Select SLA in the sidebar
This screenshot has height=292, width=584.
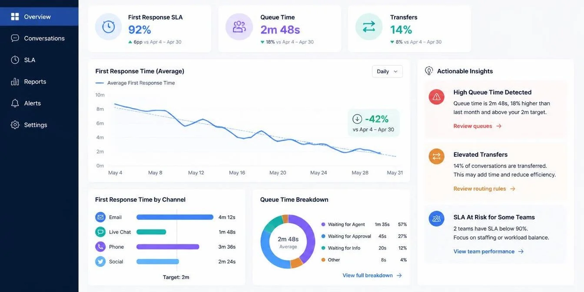[x=39, y=60]
